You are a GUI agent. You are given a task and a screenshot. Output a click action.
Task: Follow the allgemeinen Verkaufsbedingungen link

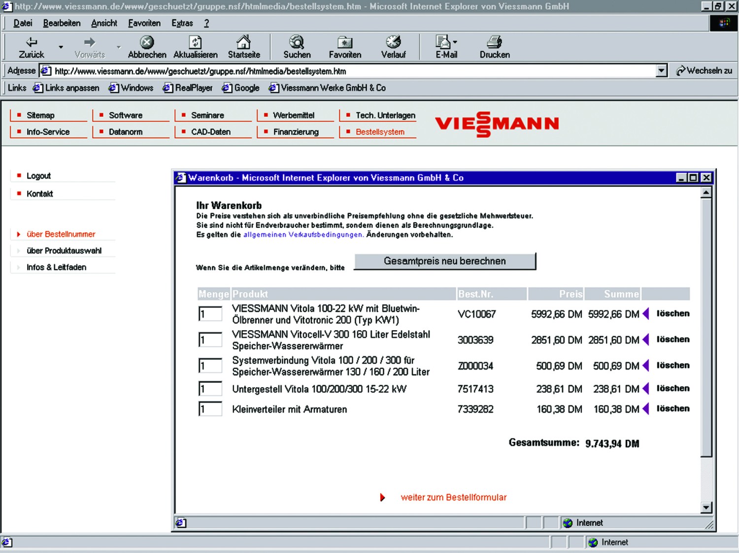(x=303, y=235)
